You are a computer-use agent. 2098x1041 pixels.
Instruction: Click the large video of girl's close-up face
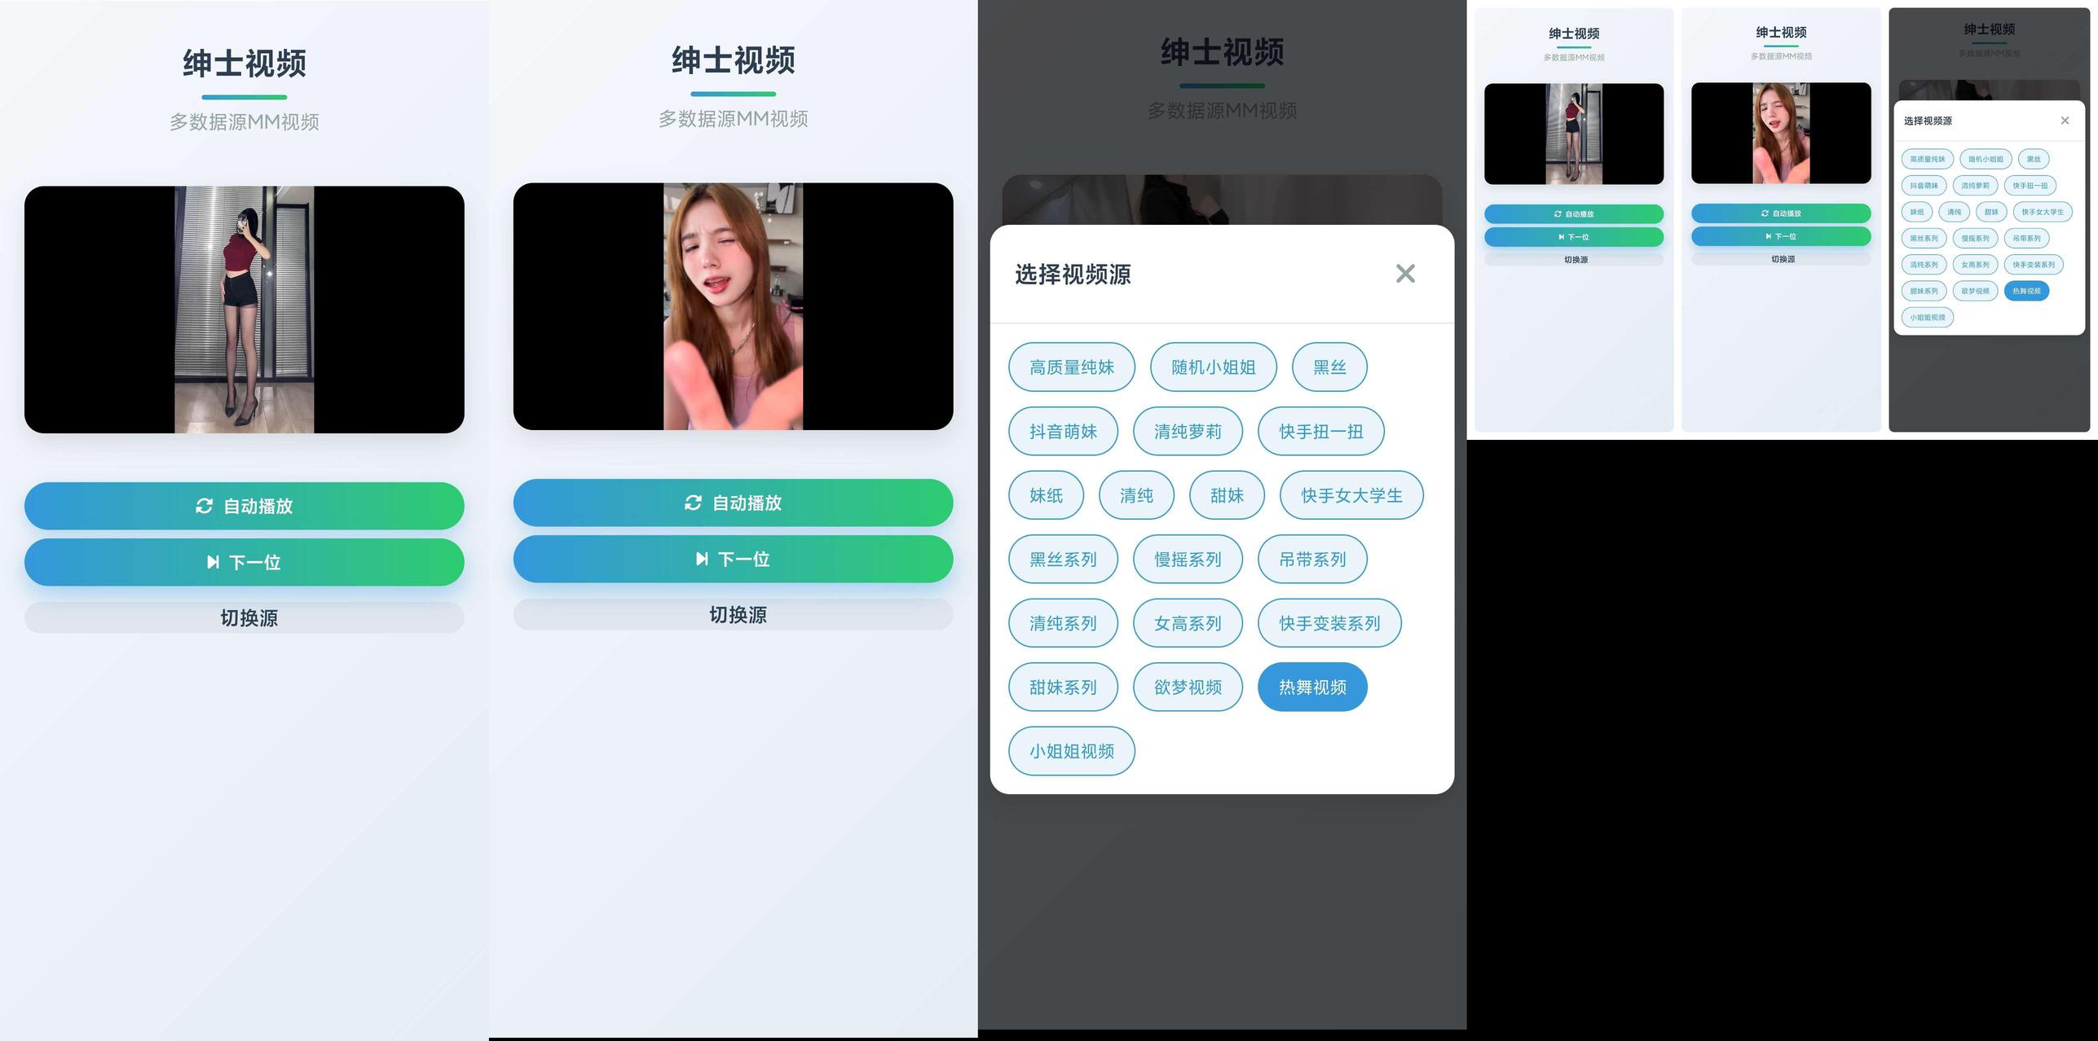click(x=734, y=306)
